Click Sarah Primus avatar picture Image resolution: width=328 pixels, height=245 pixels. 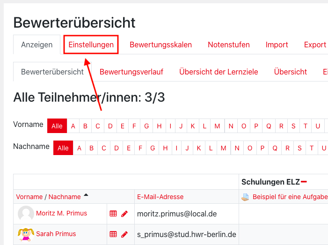[26, 234]
